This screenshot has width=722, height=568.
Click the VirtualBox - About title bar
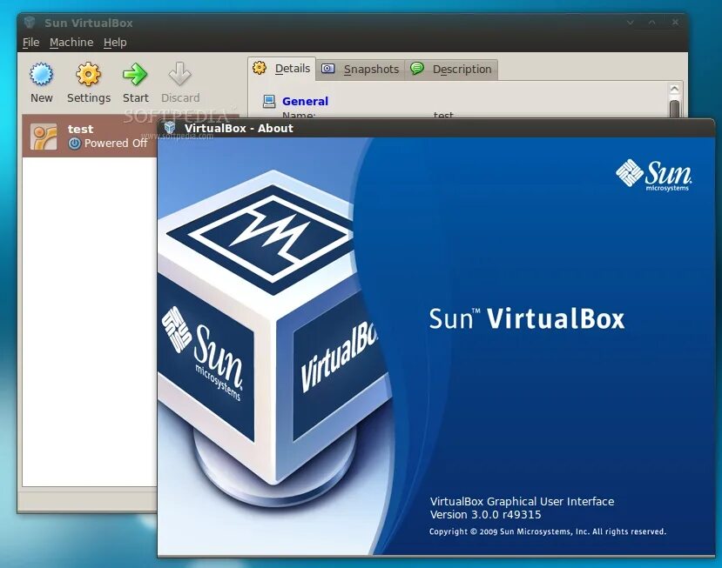(436, 128)
